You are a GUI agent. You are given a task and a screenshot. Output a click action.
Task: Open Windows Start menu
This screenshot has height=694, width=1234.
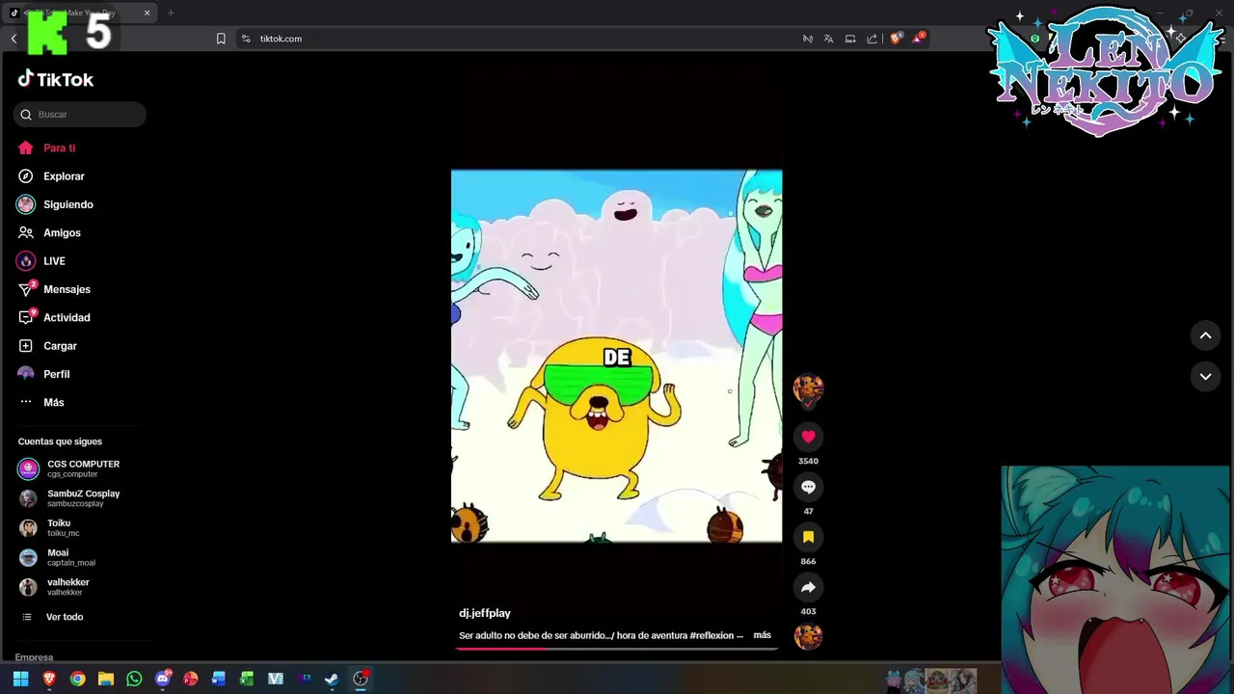coord(20,679)
